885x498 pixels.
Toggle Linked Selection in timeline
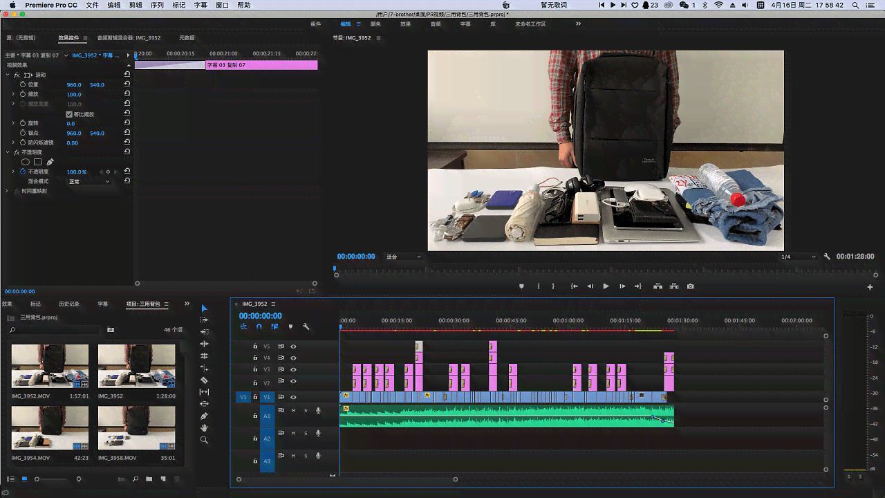click(274, 326)
